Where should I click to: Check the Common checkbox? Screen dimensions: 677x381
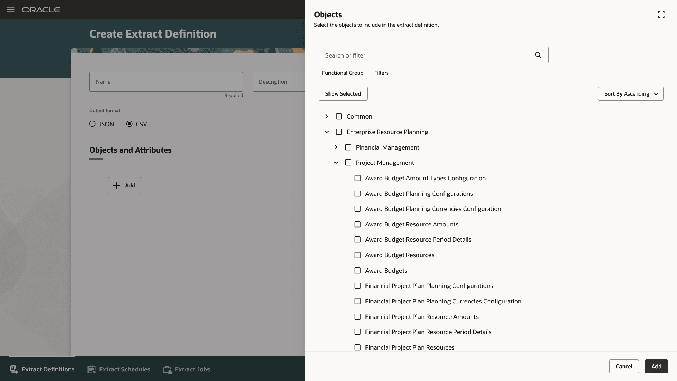(x=339, y=116)
